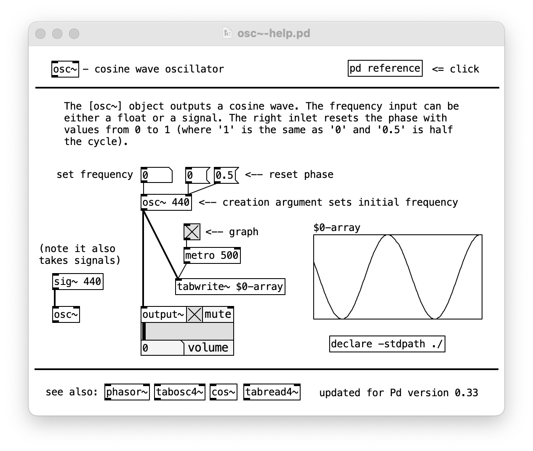Click the "(note it also takes signals)" comment
The image size is (533, 451).
[x=80, y=255]
